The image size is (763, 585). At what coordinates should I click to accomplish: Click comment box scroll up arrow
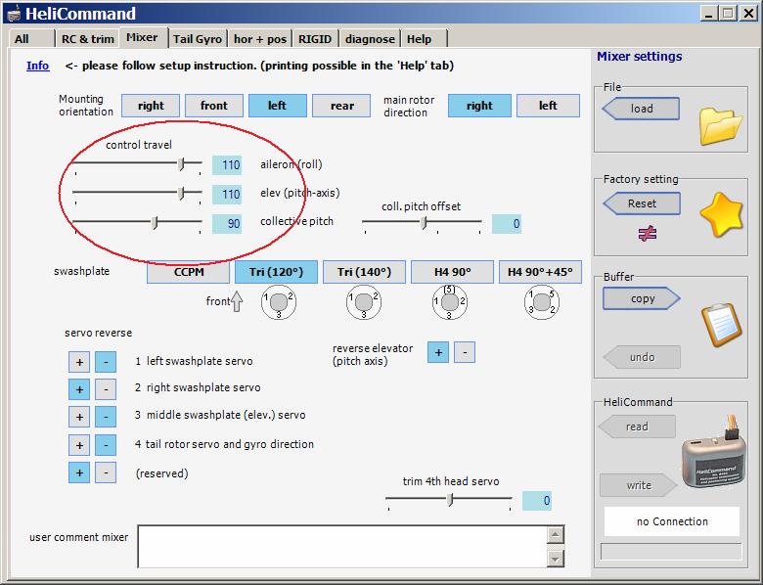(556, 535)
